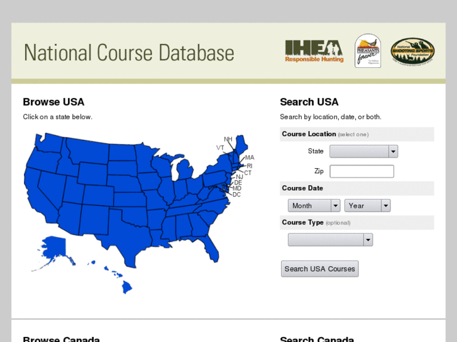Click the CT state label
This screenshot has height=342, width=457.
[248, 173]
